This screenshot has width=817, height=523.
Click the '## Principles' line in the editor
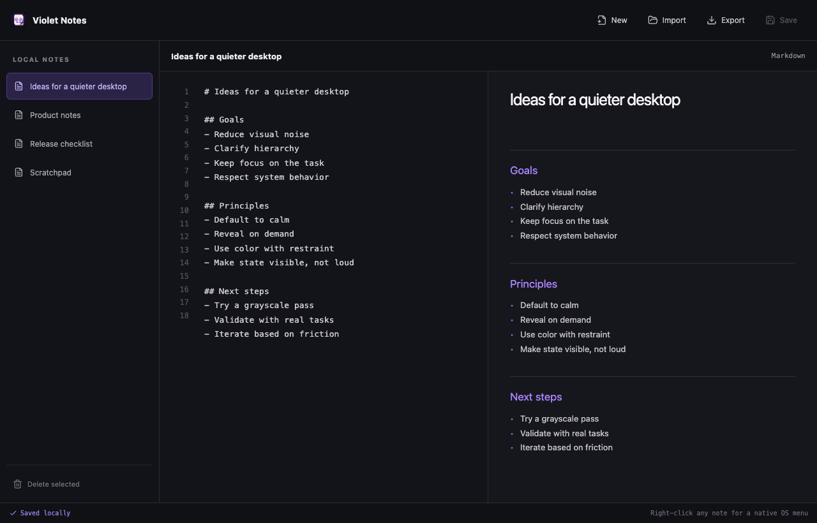[x=236, y=205]
